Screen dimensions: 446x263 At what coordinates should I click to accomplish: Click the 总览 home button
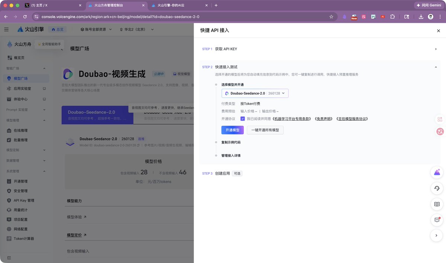coord(58,29)
